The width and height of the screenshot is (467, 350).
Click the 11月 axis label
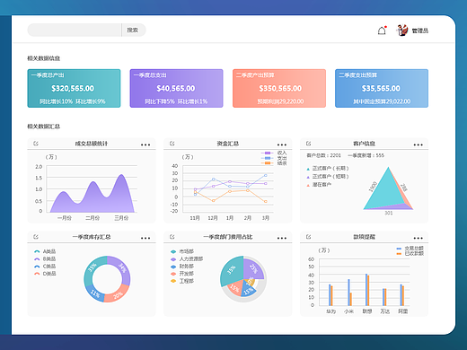pyautogui.click(x=195, y=218)
